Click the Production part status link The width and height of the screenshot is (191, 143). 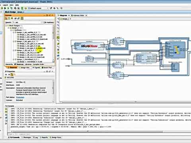[x=20, y=97]
